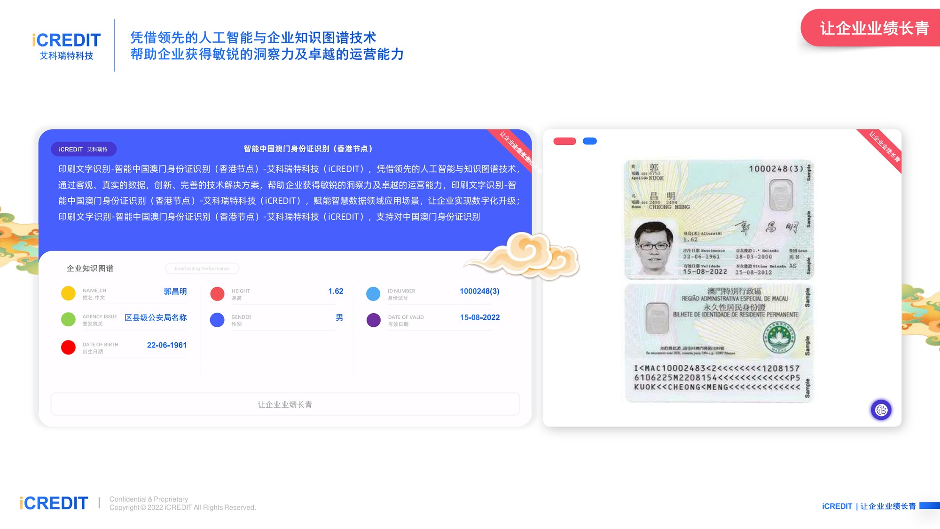Click the yellow circle beside NAME_CH

(x=68, y=293)
